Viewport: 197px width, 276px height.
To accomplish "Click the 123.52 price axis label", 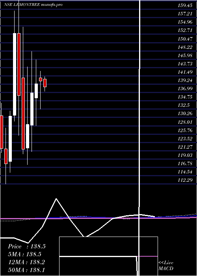I will pos(185,139).
